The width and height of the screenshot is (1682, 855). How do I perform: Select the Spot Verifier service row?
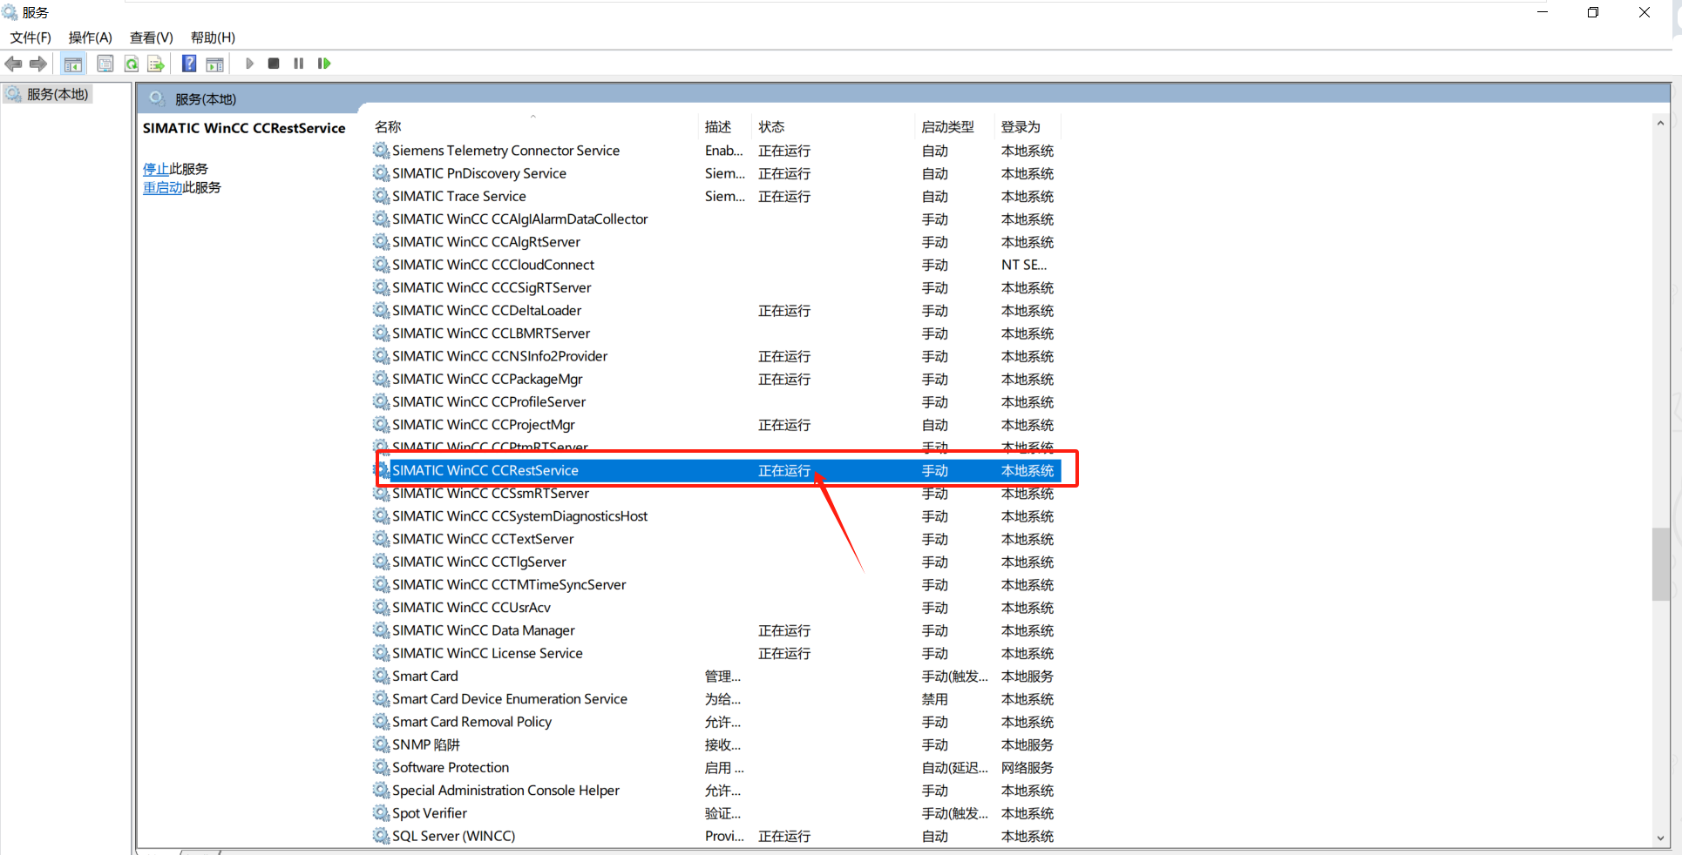pos(716,813)
